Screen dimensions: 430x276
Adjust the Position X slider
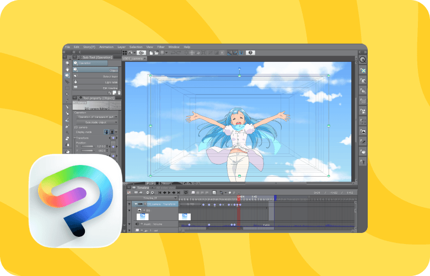pos(88,146)
